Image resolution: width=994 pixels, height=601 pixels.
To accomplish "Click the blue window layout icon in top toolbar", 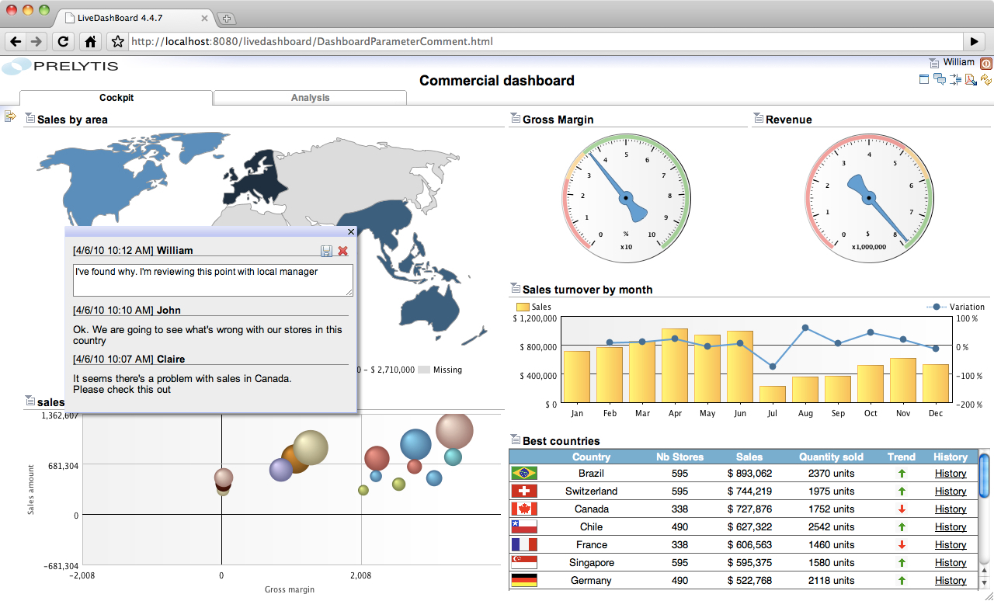I will tap(924, 79).
